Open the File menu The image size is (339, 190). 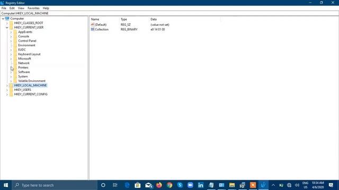(4, 8)
